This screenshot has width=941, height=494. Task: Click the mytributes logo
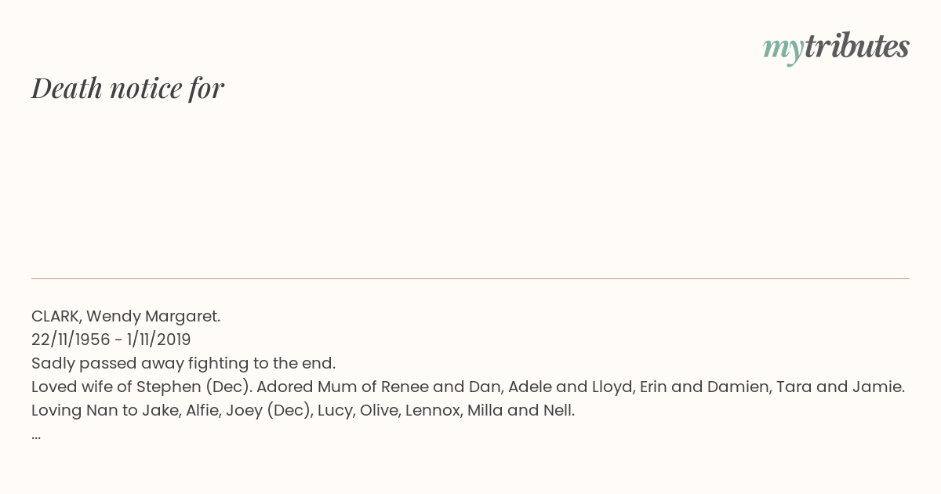836,48
